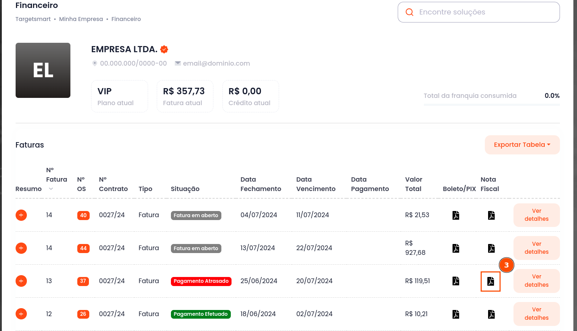577x331 pixels.
Task: Expand summary row for invoice OS 40
Action: [x=21, y=215]
